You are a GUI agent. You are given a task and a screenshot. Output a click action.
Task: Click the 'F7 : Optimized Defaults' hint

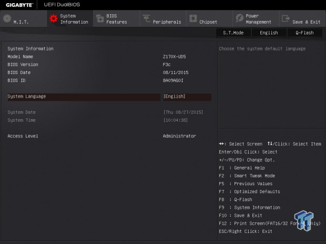click(249, 192)
